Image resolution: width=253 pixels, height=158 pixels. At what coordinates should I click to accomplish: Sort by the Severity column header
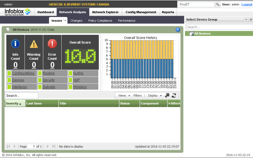click(x=15, y=103)
